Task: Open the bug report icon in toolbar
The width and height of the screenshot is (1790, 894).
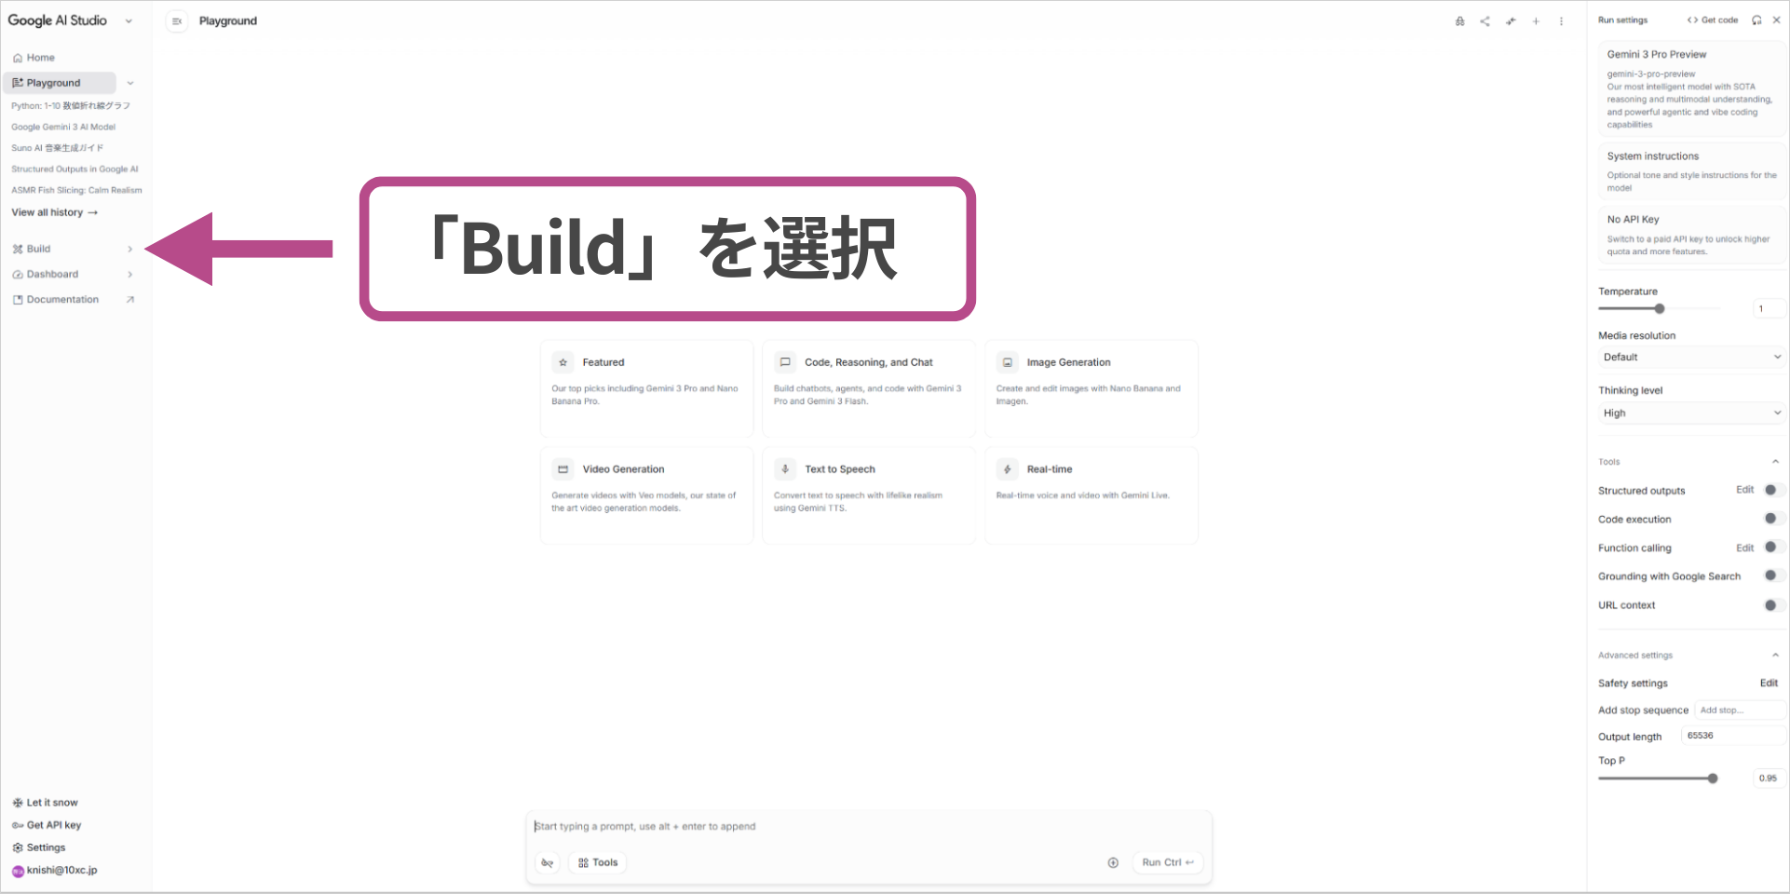Action: pyautogui.click(x=1459, y=20)
